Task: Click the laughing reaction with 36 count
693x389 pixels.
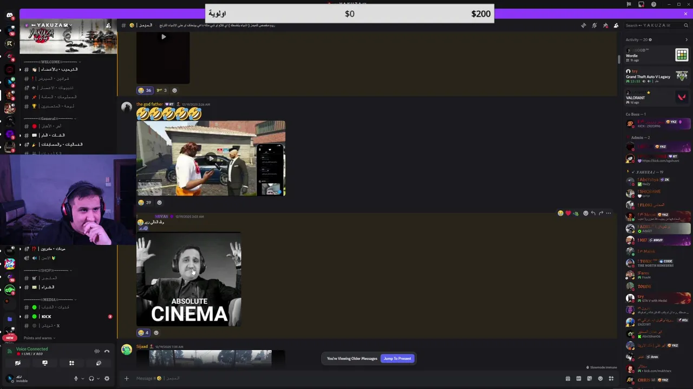Action: pos(145,90)
